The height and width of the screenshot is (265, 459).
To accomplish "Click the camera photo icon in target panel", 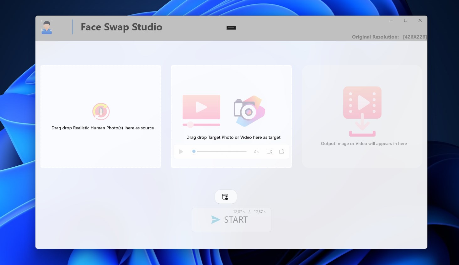I will [249, 111].
